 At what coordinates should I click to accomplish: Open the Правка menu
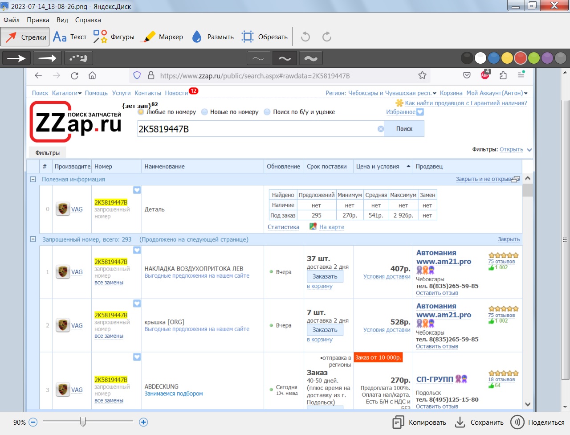click(x=38, y=20)
